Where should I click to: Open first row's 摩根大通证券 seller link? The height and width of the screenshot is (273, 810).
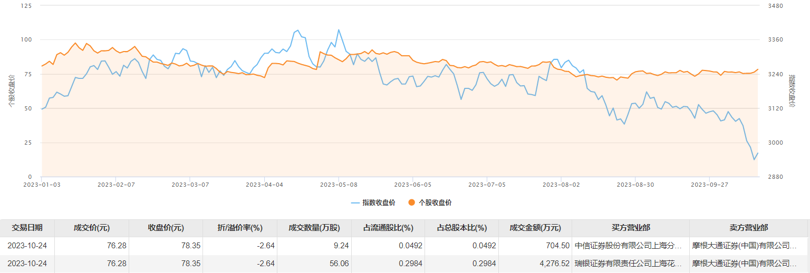(x=748, y=246)
